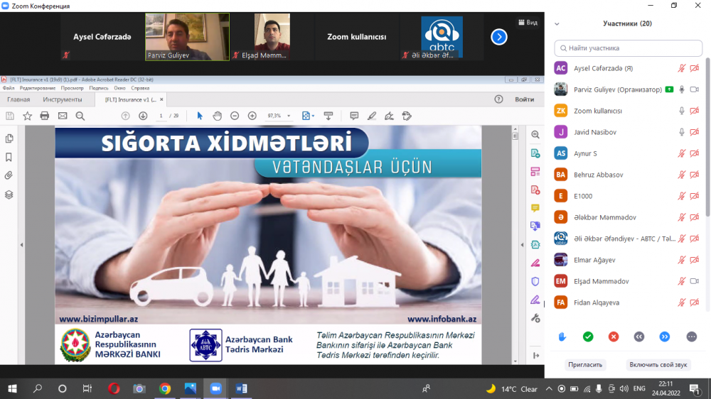Viewport: 711px width, 399px height.
Task: Send the file by the envelope icon
Action: pos(63,116)
